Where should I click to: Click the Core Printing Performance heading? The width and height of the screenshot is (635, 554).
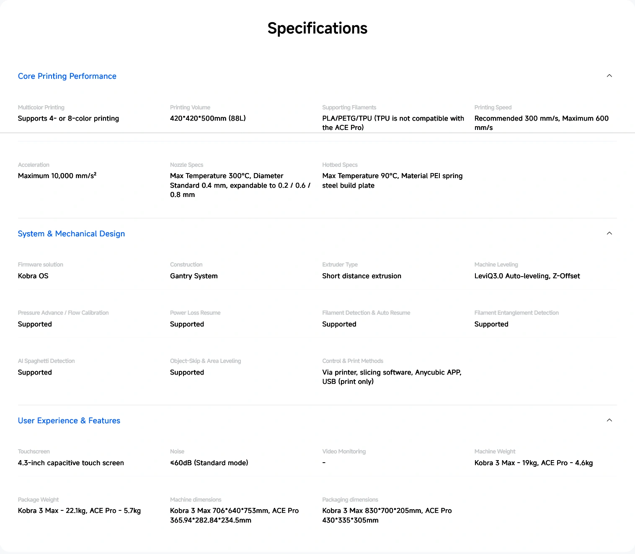click(67, 76)
